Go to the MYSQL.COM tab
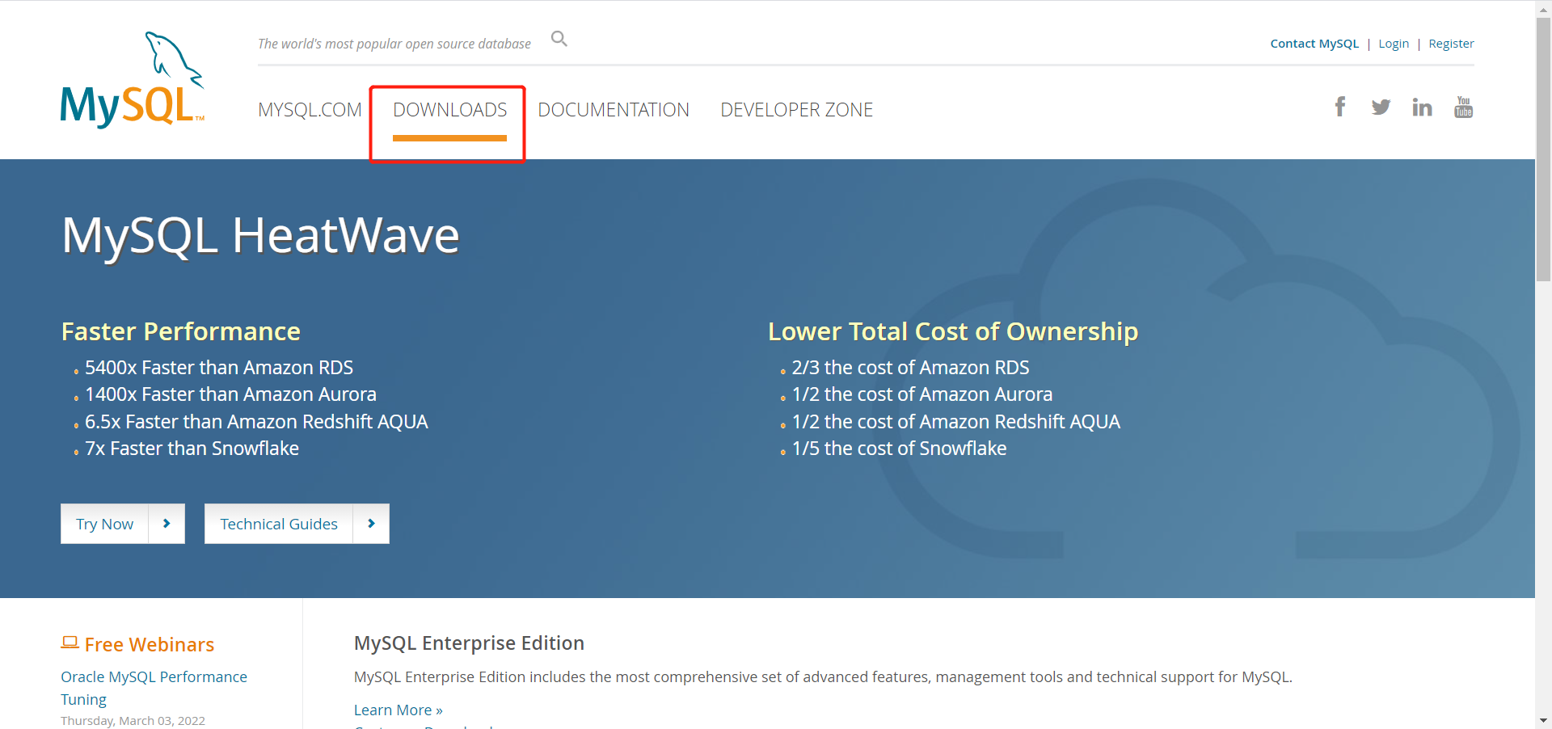The width and height of the screenshot is (1552, 729). [x=310, y=110]
